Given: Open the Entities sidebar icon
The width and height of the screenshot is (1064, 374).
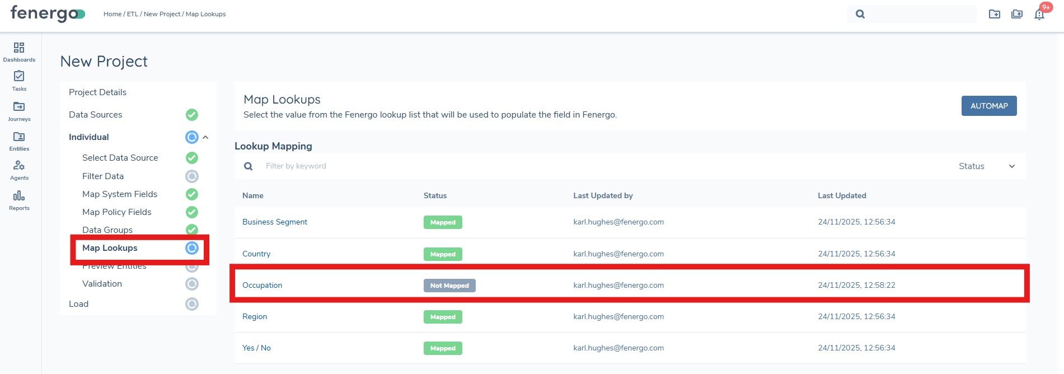Looking at the screenshot, I should (19, 141).
